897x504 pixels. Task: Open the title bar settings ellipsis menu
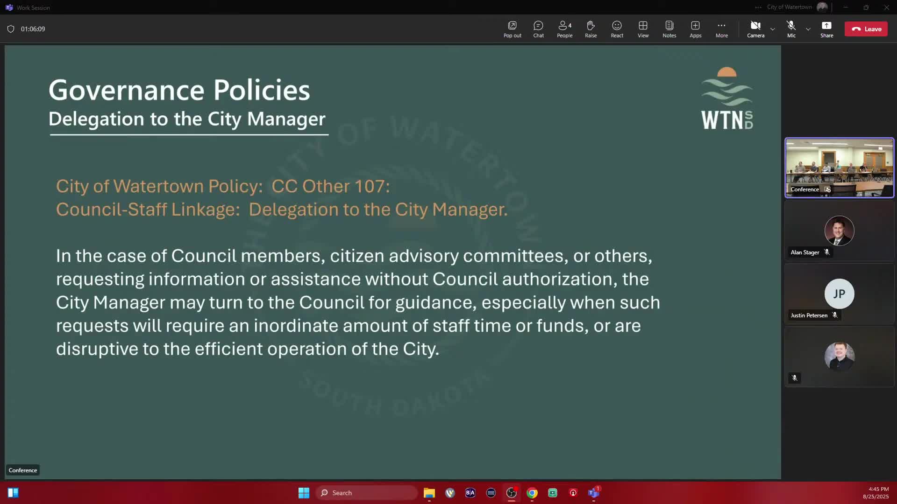[x=758, y=7]
